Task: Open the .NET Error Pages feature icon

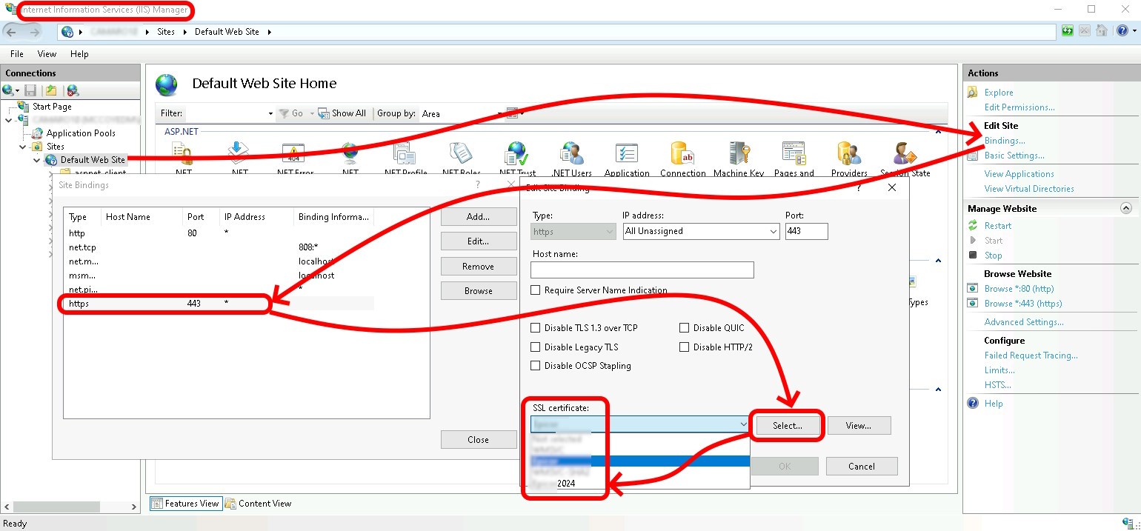Action: [293, 152]
